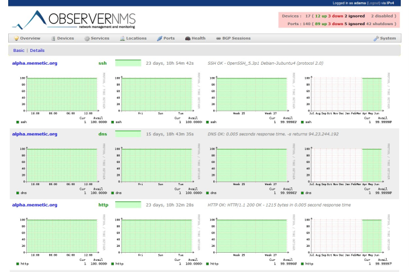Click the 'Logged in as adama' text
409x272 pixels.
(x=349, y=3)
